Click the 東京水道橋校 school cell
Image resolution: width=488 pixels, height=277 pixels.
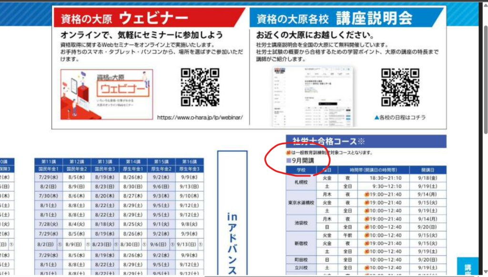pos(300,202)
